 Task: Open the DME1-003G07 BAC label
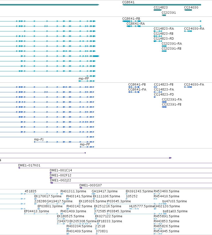click(90, 185)
